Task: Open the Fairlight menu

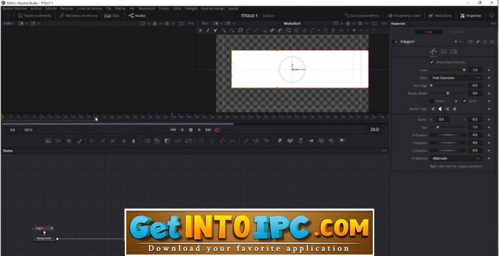Action: 191,8
